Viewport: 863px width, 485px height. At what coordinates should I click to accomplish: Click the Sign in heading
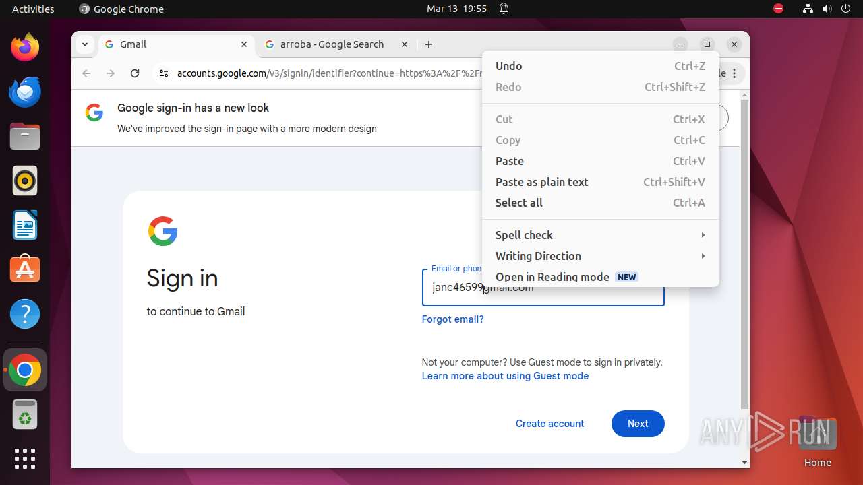click(182, 278)
